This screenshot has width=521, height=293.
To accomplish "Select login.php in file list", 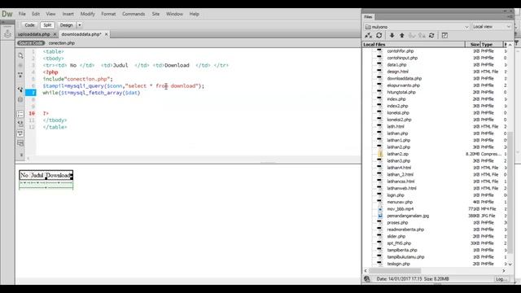I will (396, 195).
